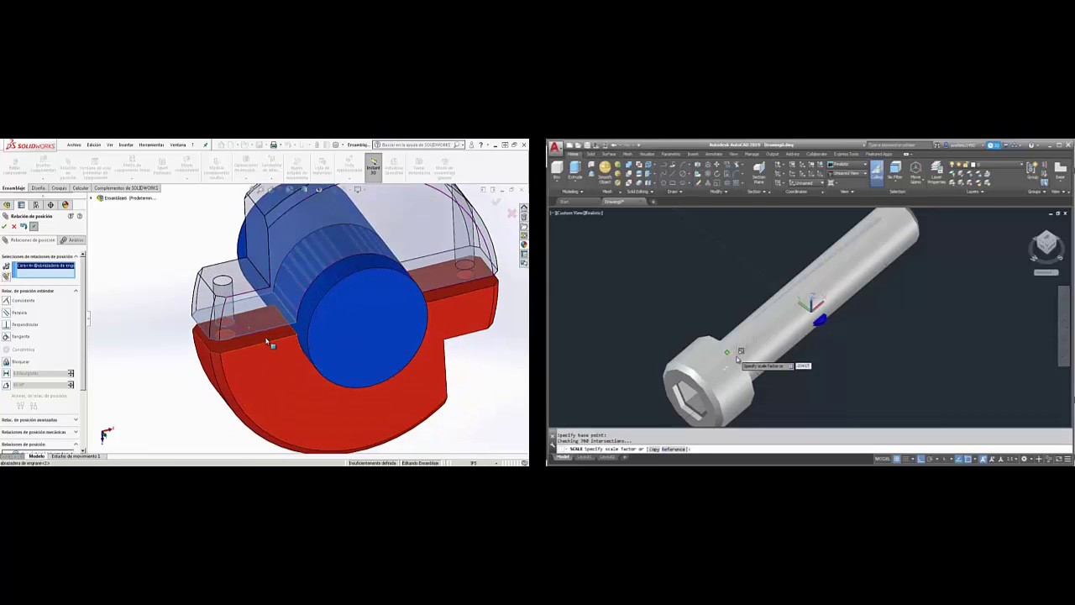Click the angle mate icon

tap(6, 385)
